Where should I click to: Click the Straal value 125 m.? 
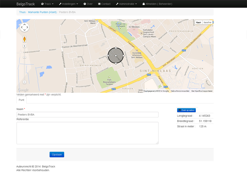pyautogui.click(x=203, y=126)
